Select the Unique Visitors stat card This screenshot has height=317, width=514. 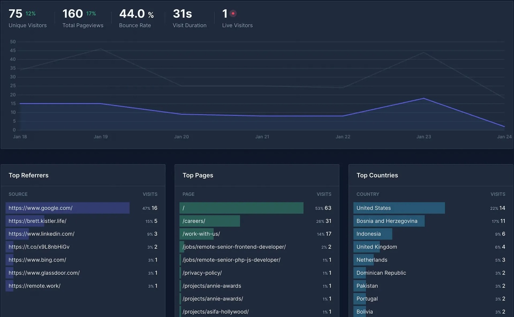[27, 17]
